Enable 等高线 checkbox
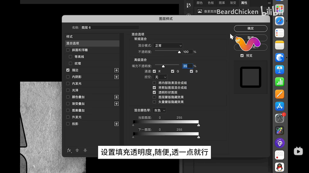The height and width of the screenshot is (173, 309). [x=70, y=57]
